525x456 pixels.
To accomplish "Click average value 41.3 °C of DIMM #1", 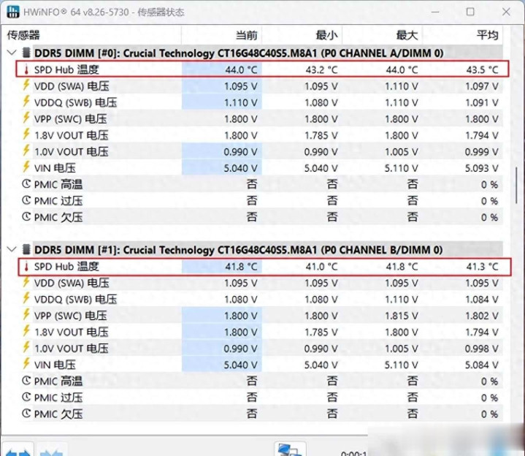I will [x=482, y=267].
